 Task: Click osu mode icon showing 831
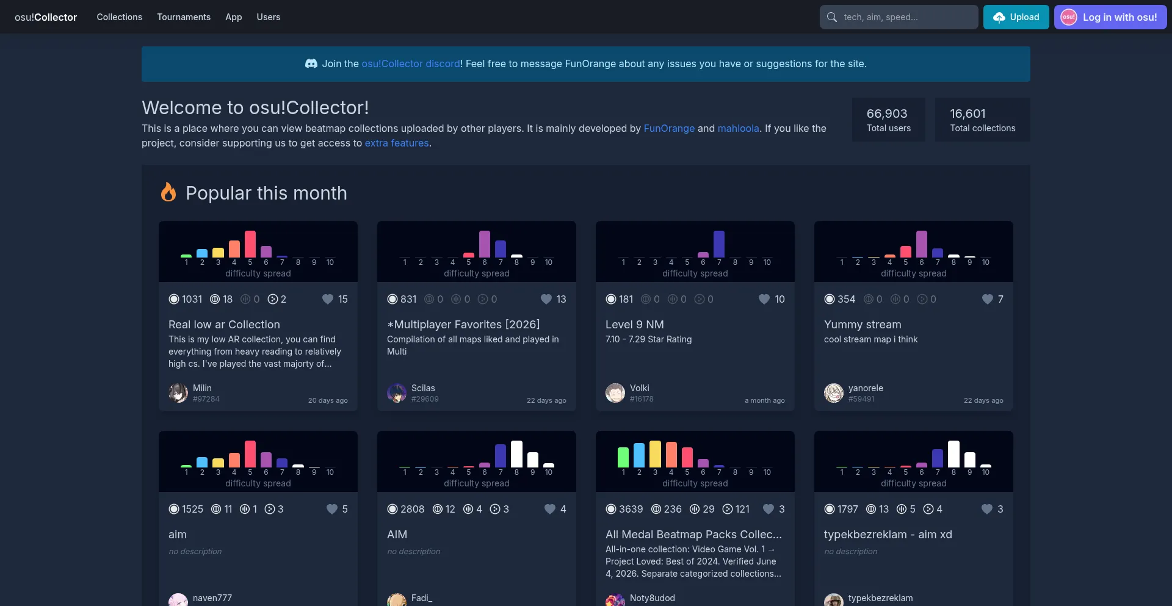click(392, 299)
